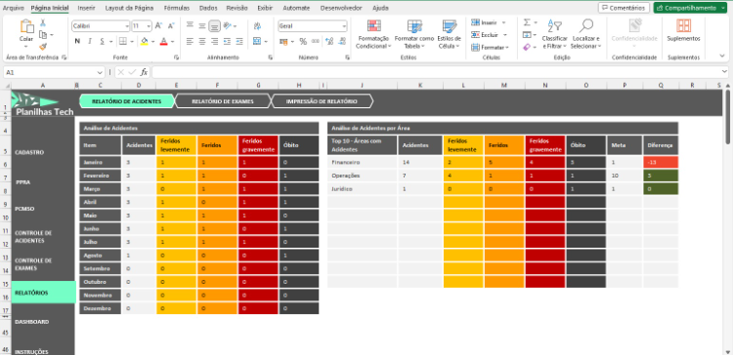
Task: Decrease font size with small A icon
Action: tap(171, 26)
